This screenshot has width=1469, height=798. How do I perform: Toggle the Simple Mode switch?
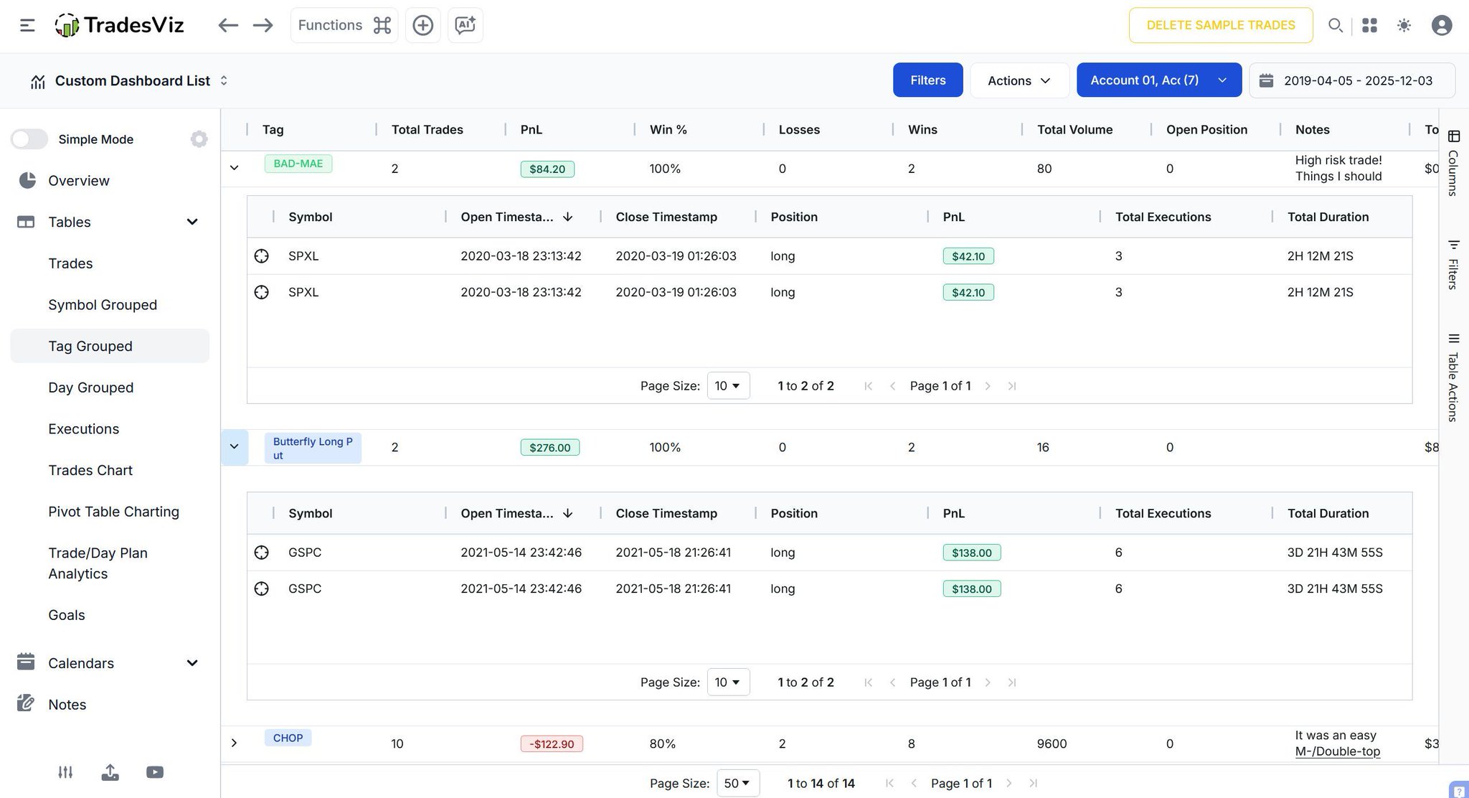pos(29,139)
